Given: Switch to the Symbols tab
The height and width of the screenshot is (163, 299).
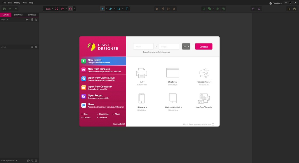Looking at the screenshot, I should pos(32,15).
